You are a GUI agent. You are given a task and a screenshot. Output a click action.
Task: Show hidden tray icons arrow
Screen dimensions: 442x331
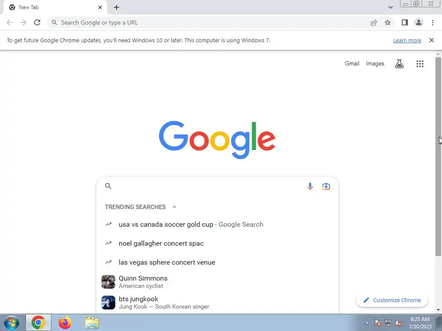(x=367, y=323)
